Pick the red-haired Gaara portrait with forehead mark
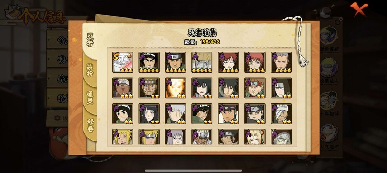 click(228, 62)
